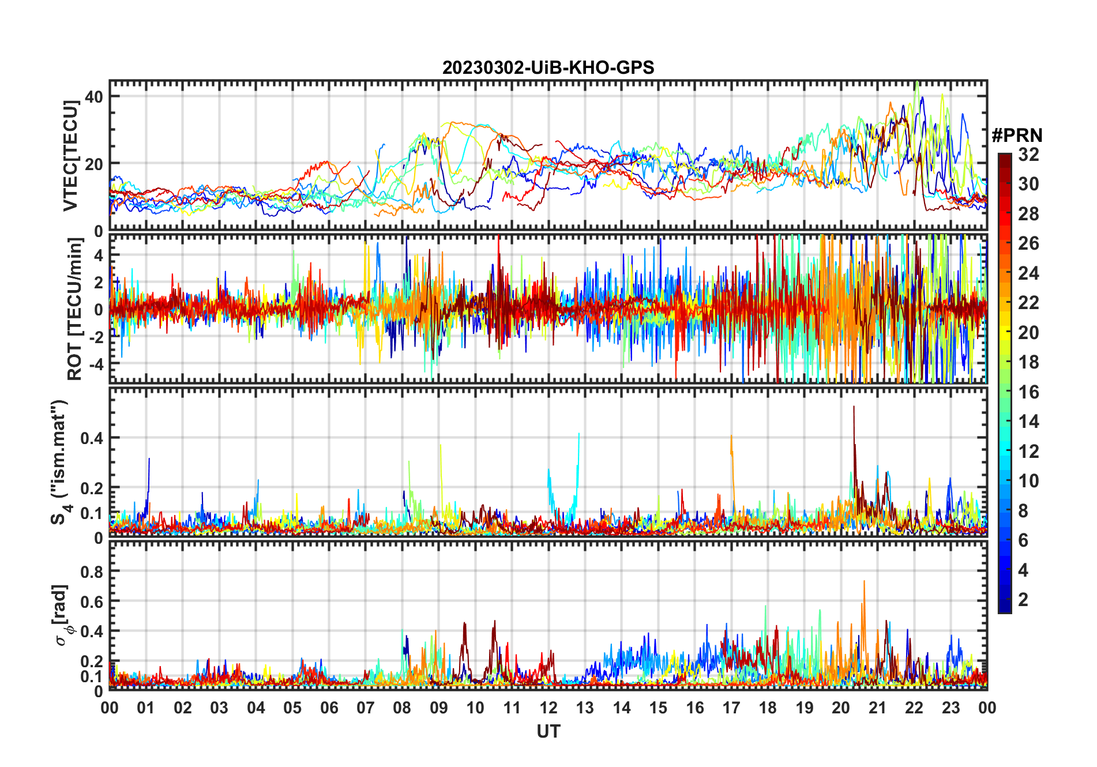Click the 0.4 tick label on S4 axis

pos(91,438)
